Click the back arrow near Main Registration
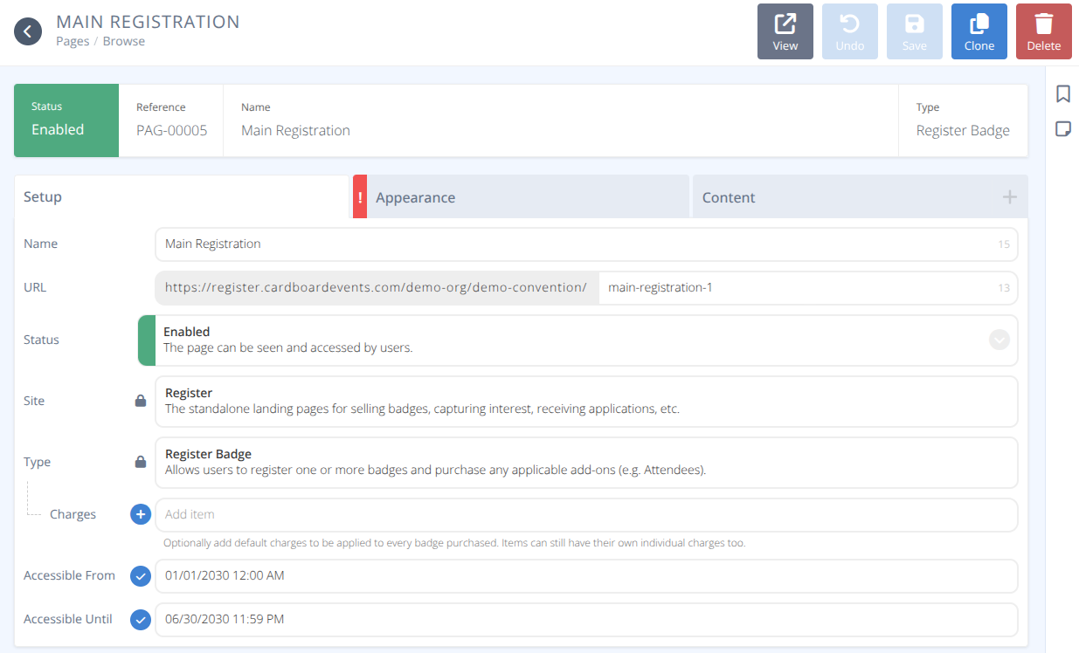1079x653 pixels. [x=27, y=31]
